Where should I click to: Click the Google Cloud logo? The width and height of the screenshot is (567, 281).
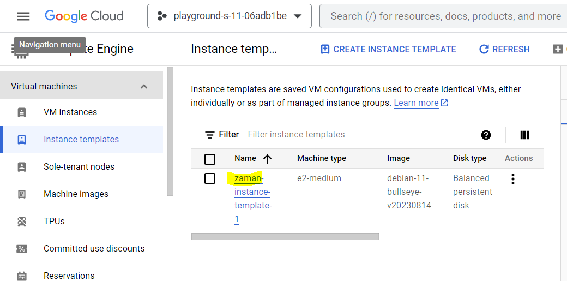click(x=84, y=16)
